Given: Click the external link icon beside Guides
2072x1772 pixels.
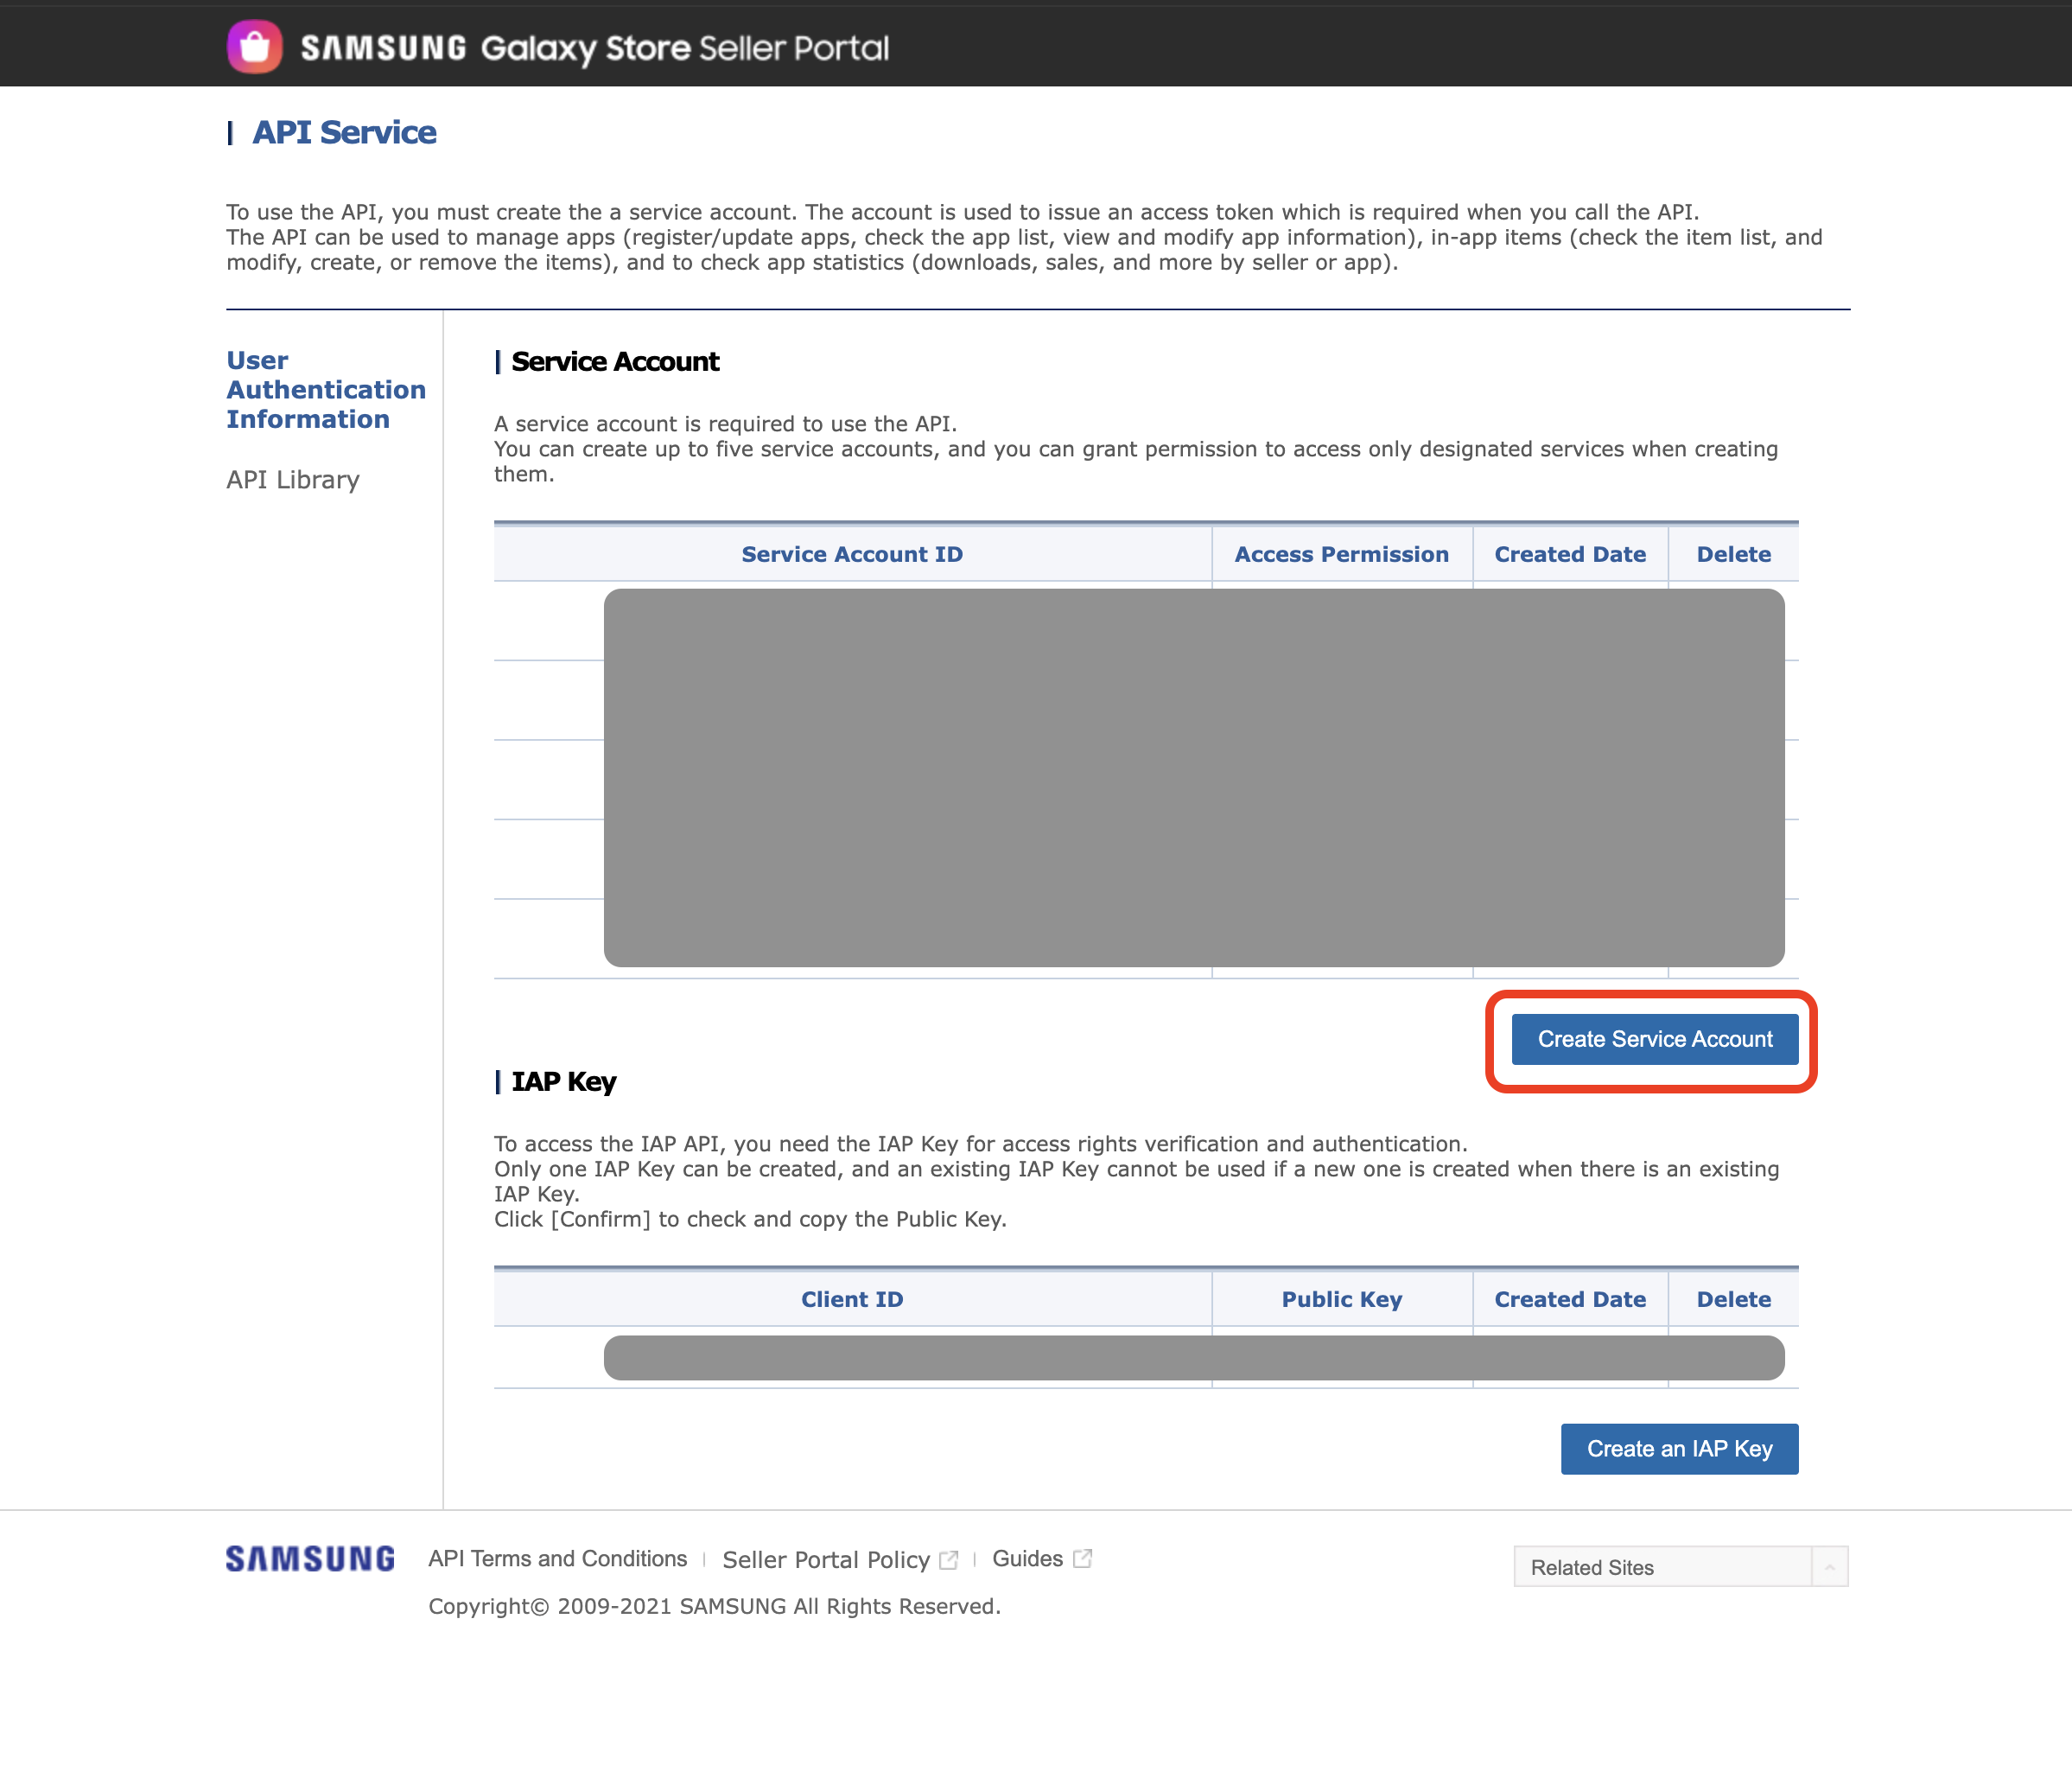Looking at the screenshot, I should 1082,1558.
